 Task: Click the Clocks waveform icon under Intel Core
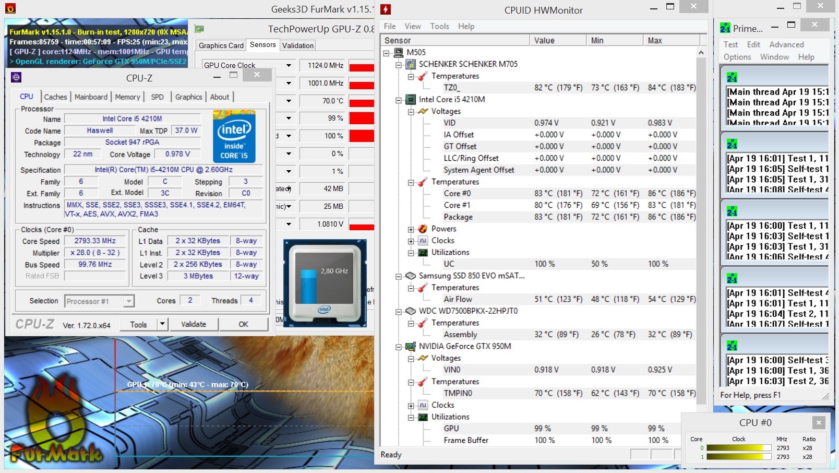tap(423, 241)
